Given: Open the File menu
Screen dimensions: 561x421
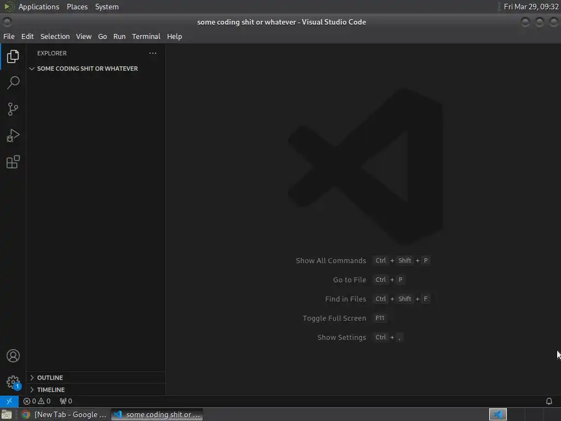Looking at the screenshot, I should pos(9,37).
